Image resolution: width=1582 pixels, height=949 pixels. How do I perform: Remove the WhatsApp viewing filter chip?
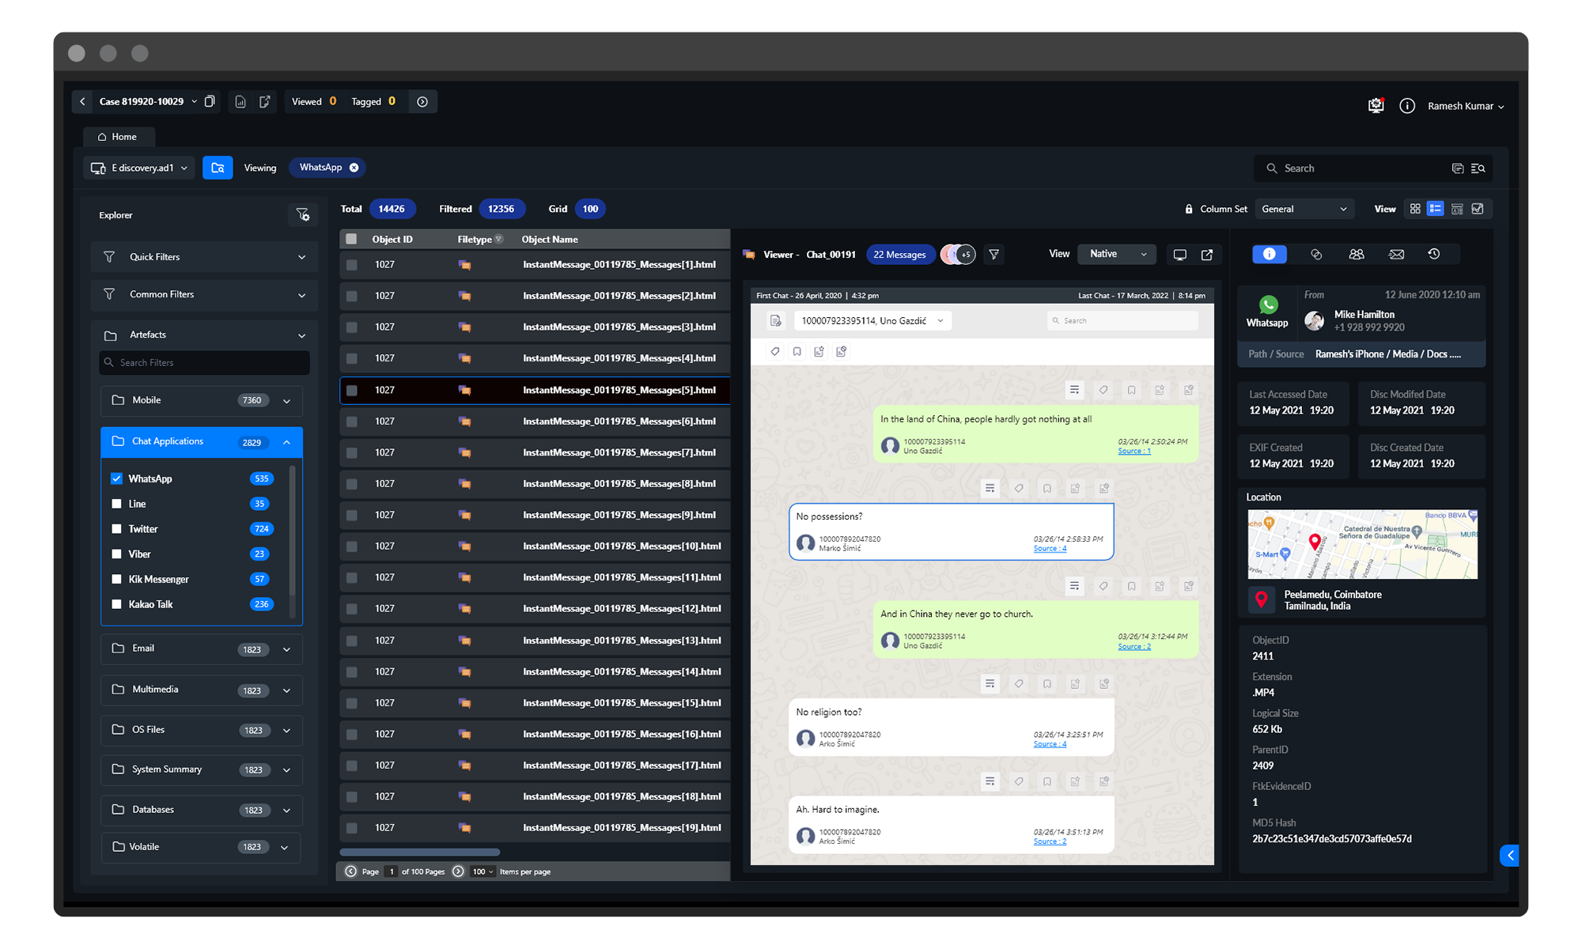(x=354, y=168)
